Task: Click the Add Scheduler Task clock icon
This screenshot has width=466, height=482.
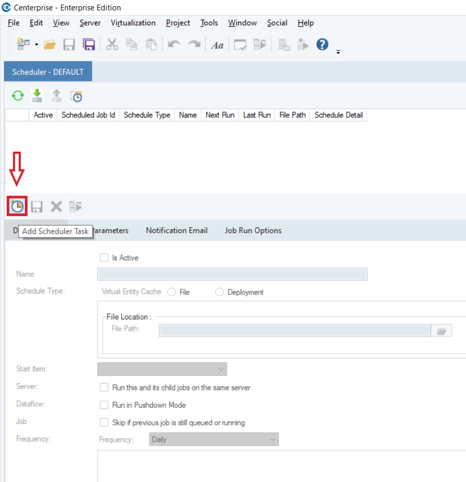Action: pos(18,207)
